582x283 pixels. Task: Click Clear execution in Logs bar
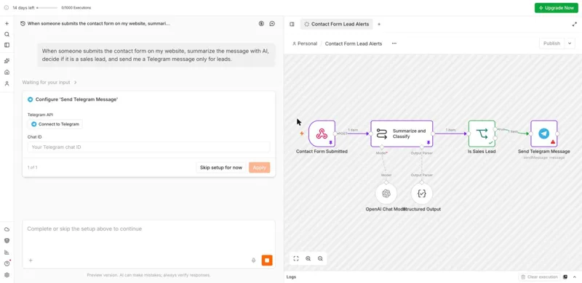(539, 276)
